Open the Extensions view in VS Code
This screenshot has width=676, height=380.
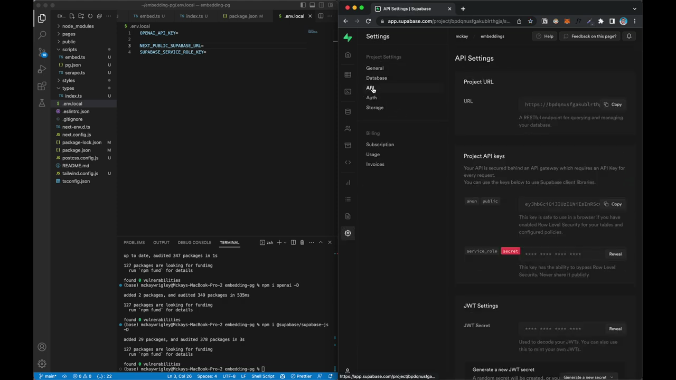tap(42, 86)
